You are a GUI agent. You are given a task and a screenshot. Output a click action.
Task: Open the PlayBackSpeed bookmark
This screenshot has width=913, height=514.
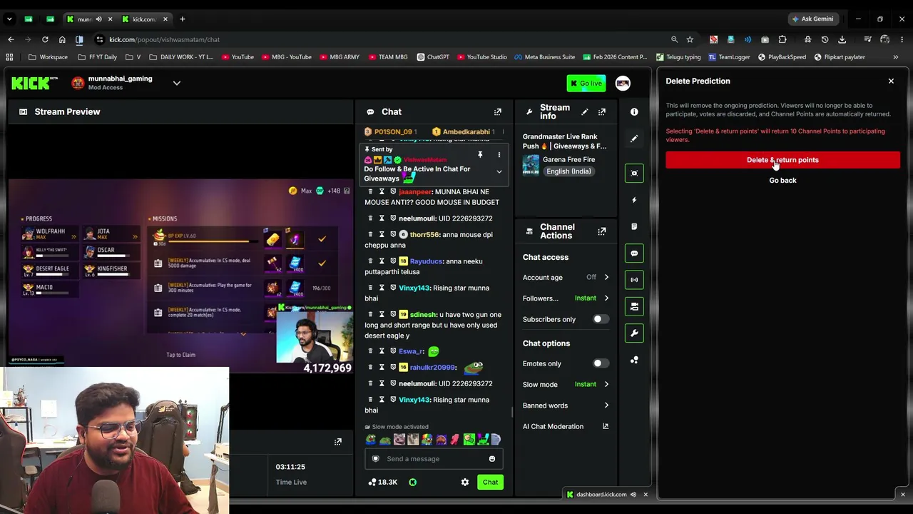pyautogui.click(x=782, y=57)
